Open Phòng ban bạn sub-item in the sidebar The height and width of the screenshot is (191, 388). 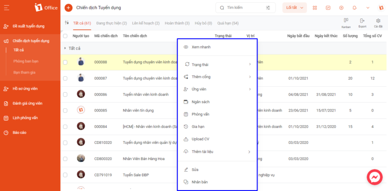(26, 61)
